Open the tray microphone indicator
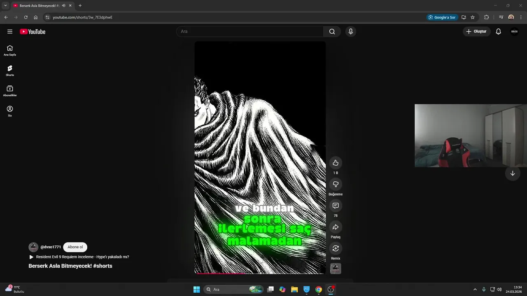Image resolution: width=527 pixels, height=296 pixels. [484, 289]
